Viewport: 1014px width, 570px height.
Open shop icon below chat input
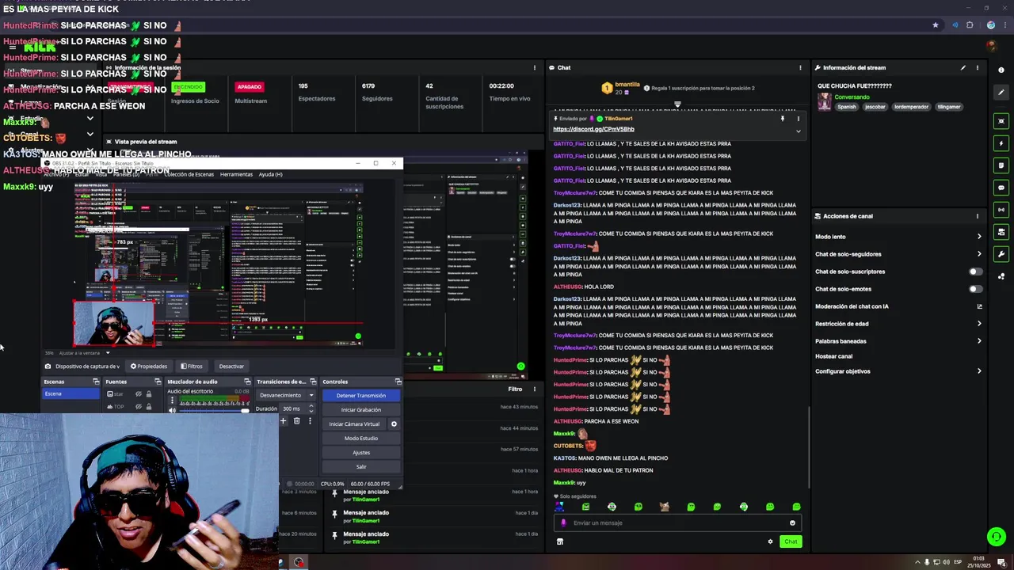(560, 541)
